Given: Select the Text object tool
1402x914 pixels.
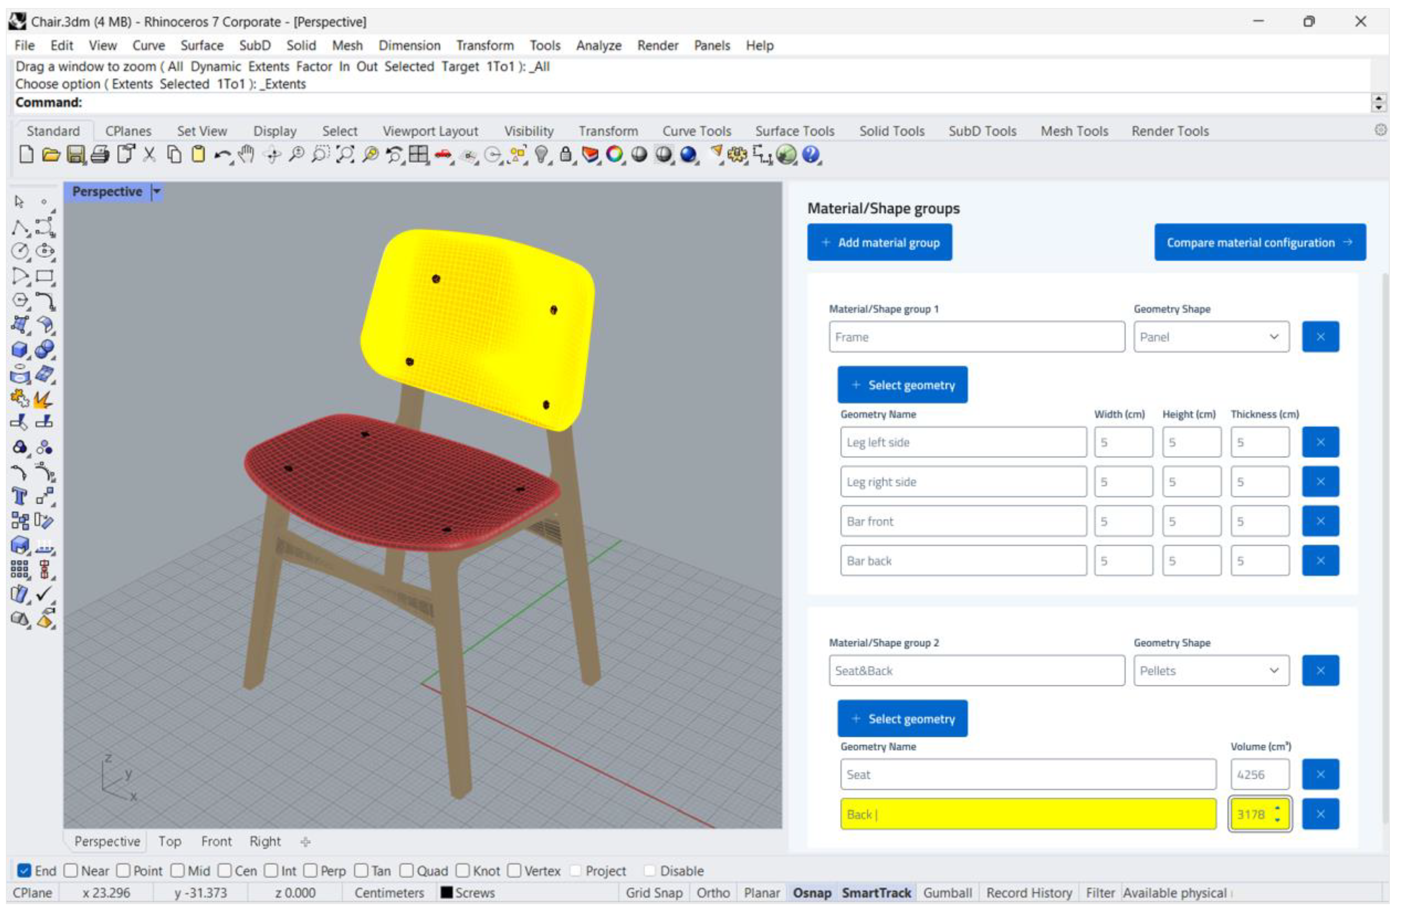Looking at the screenshot, I should tap(20, 496).
